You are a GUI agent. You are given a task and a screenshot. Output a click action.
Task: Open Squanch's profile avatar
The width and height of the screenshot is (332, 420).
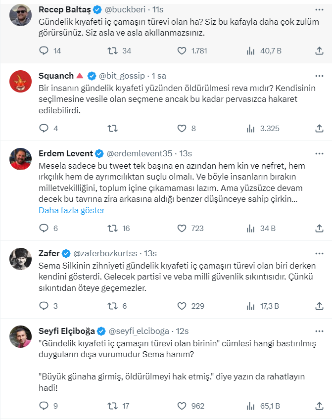(x=21, y=82)
